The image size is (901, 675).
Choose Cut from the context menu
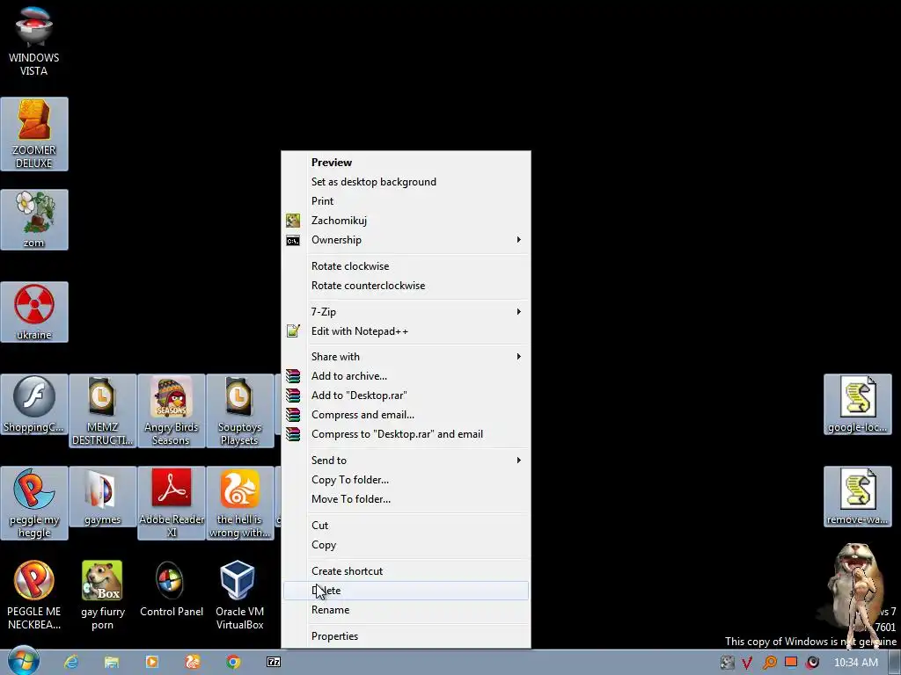(x=406, y=526)
